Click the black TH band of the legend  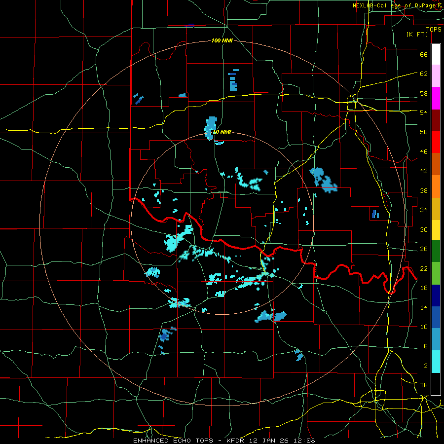pyautogui.click(x=436, y=384)
